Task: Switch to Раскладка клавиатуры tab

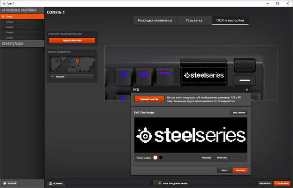Action: pyautogui.click(x=155, y=20)
